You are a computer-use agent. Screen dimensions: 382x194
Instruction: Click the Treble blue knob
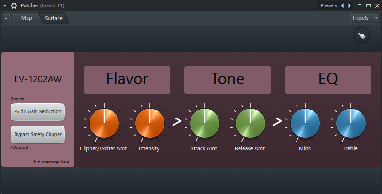coord(351,123)
